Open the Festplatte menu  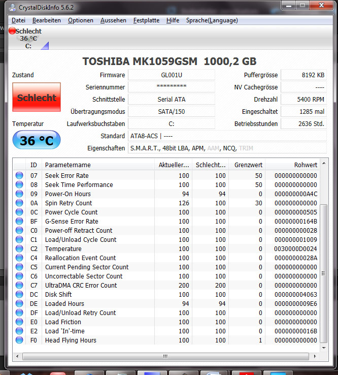pyautogui.click(x=146, y=20)
